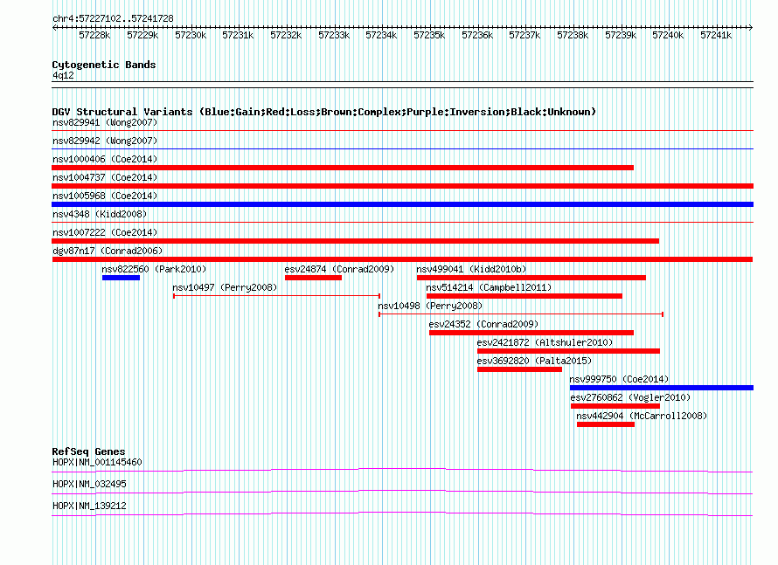Viewport: 778px width, 565px height.
Task: Select the red nsv1000406 loss bar
Action: pos(343,168)
